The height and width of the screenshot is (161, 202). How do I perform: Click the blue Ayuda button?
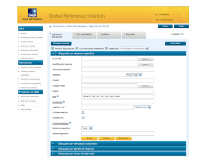[182, 26]
